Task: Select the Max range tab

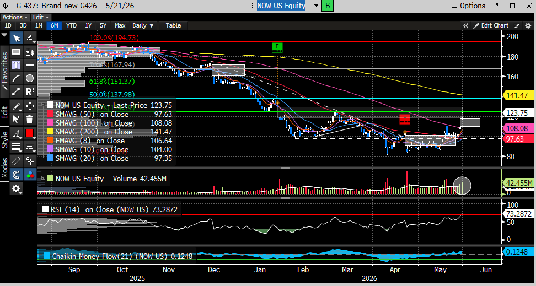Action: click(120, 26)
